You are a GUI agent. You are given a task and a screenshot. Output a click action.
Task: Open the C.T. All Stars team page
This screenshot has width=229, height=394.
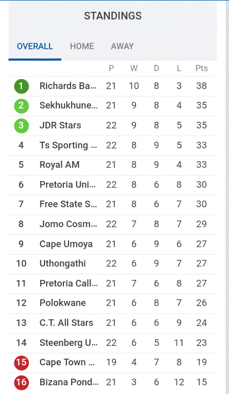point(66,323)
